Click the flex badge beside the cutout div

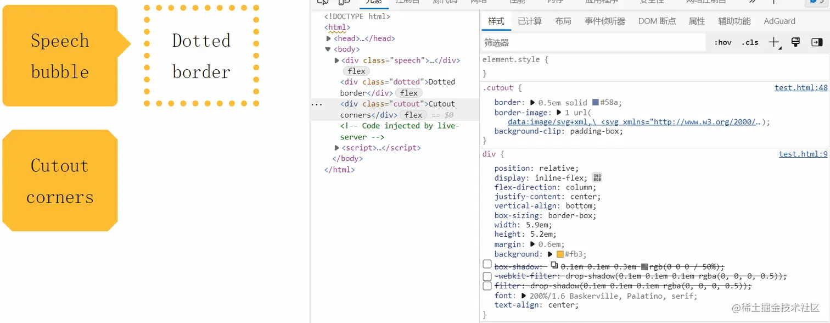tap(413, 115)
